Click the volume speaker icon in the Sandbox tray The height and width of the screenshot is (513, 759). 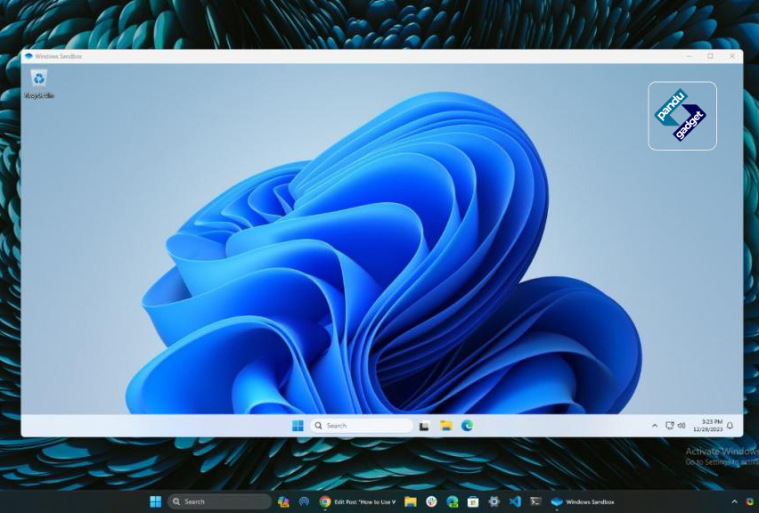click(681, 426)
